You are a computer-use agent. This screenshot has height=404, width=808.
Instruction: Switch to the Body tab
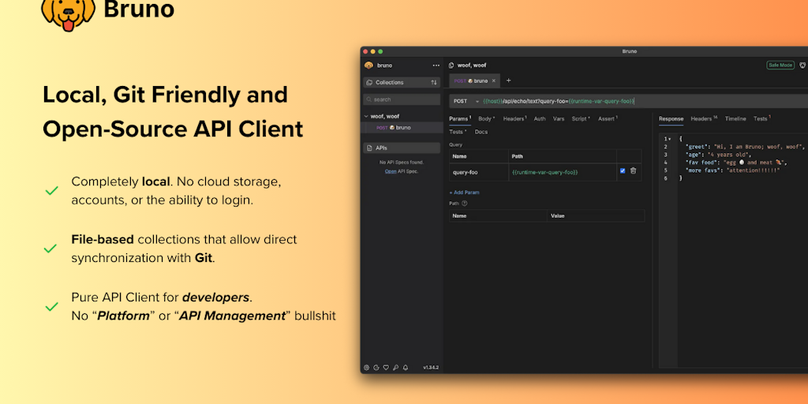pos(486,118)
